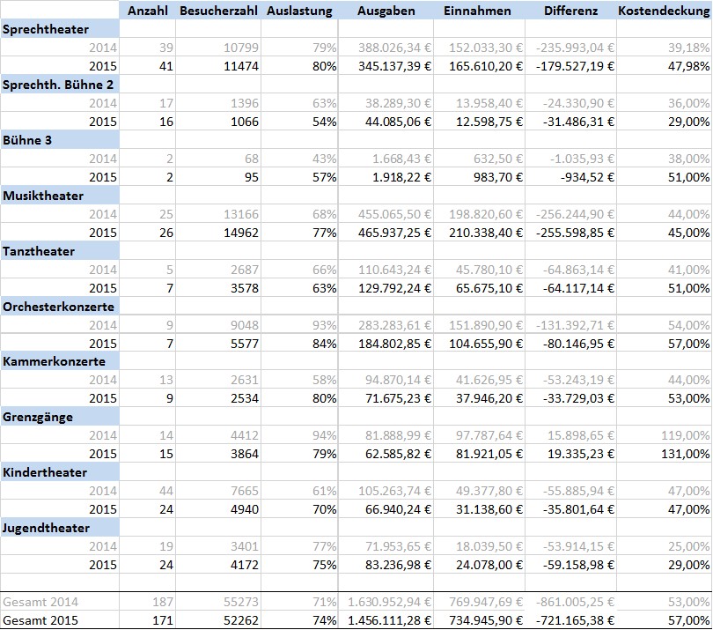
Task: Select the cell showing -256.244,90 €
Action: coord(570,214)
